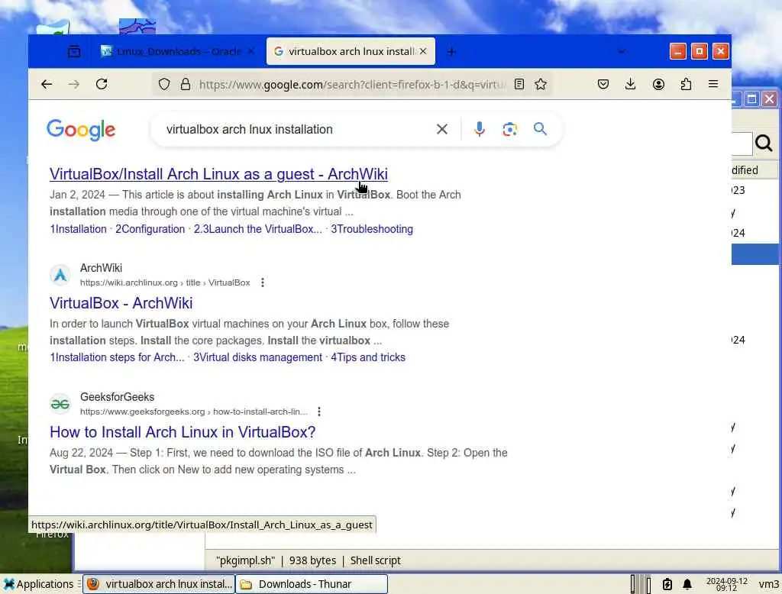Close the Linux_Downloads Oracle tab
This screenshot has height=594, width=782.
click(x=251, y=51)
